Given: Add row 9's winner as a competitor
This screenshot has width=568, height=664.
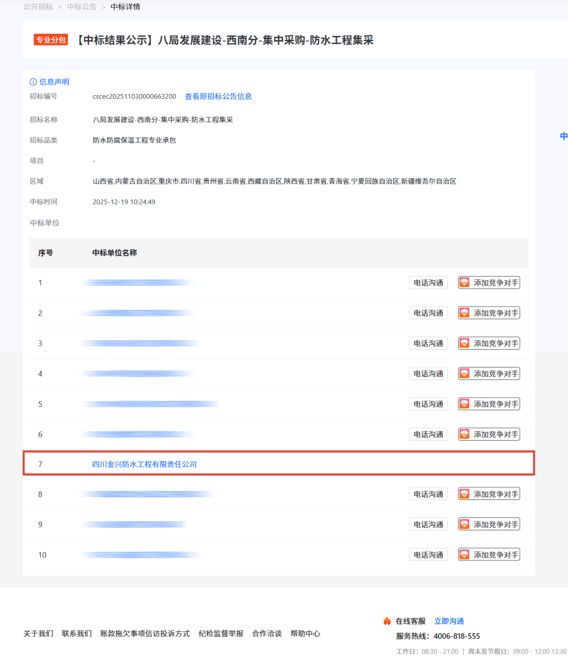Looking at the screenshot, I should pos(489,524).
